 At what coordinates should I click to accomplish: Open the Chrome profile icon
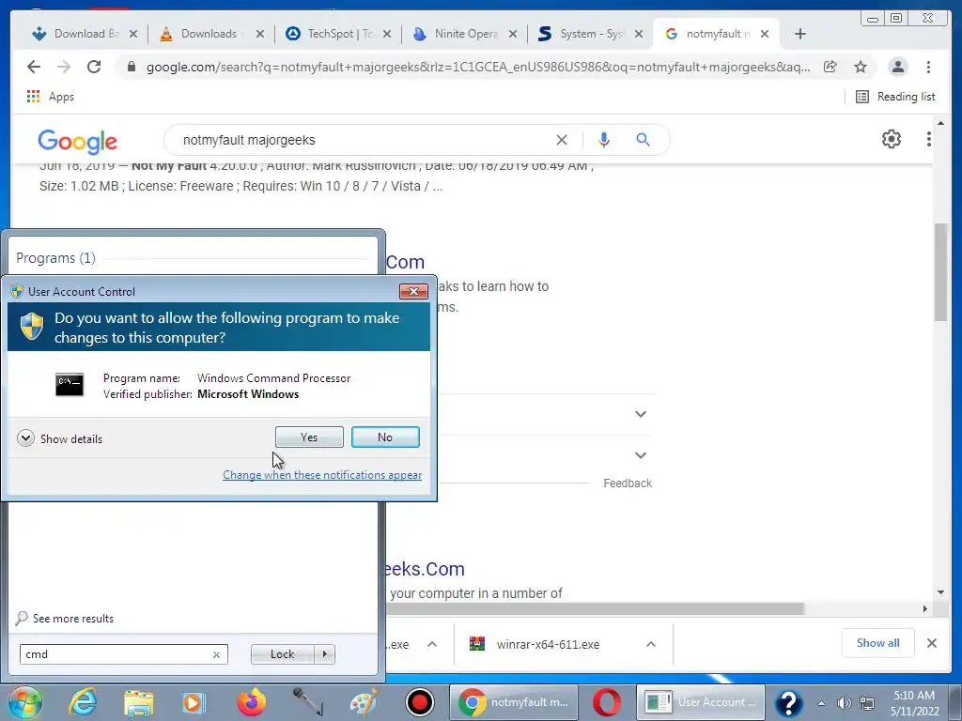pos(897,67)
